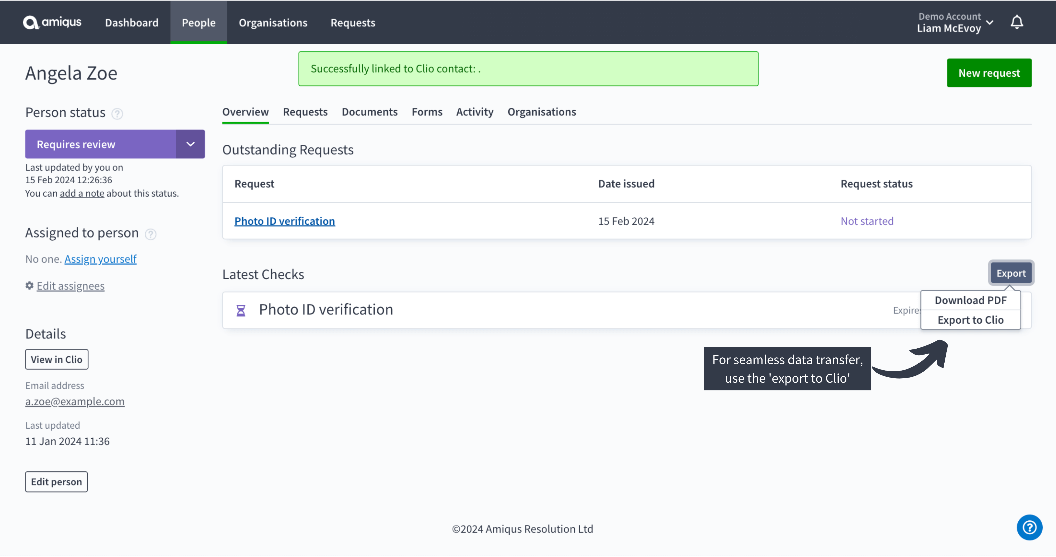Open the notifications bell
Viewport: 1056px width, 557px height.
(1017, 22)
